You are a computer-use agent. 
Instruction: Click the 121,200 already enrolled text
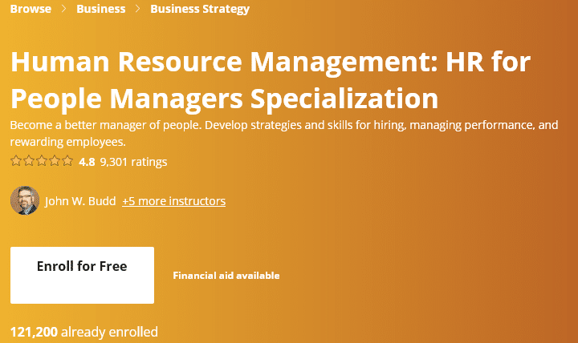pos(84,332)
